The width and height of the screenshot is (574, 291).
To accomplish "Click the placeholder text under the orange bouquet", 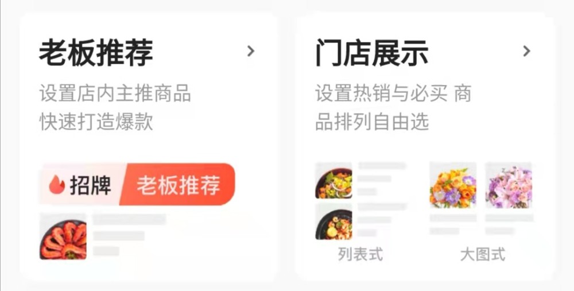I will point(453,218).
